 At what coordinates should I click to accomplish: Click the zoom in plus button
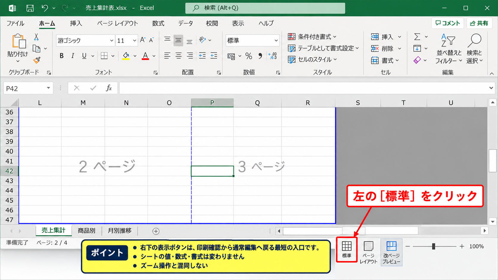pos(462,246)
